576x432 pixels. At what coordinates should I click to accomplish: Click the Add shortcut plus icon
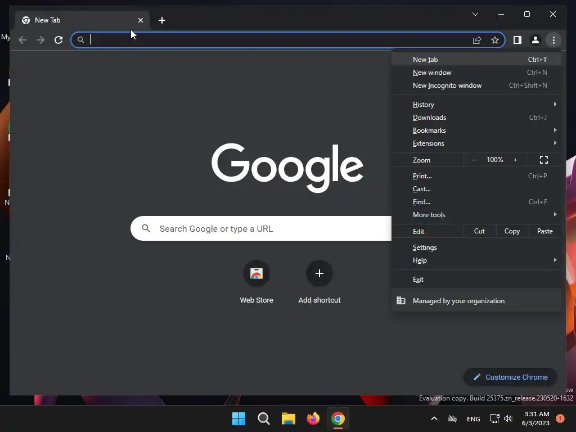pyautogui.click(x=319, y=273)
